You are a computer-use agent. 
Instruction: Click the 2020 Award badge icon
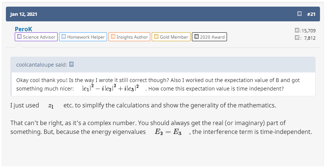point(196,37)
